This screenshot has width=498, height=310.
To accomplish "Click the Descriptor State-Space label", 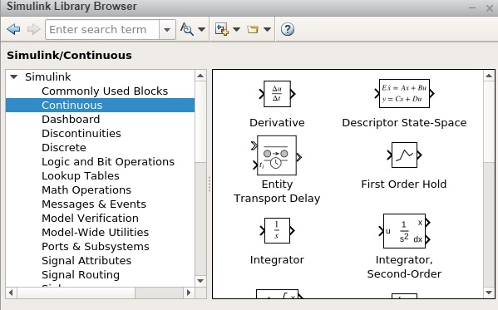I will (404, 123).
